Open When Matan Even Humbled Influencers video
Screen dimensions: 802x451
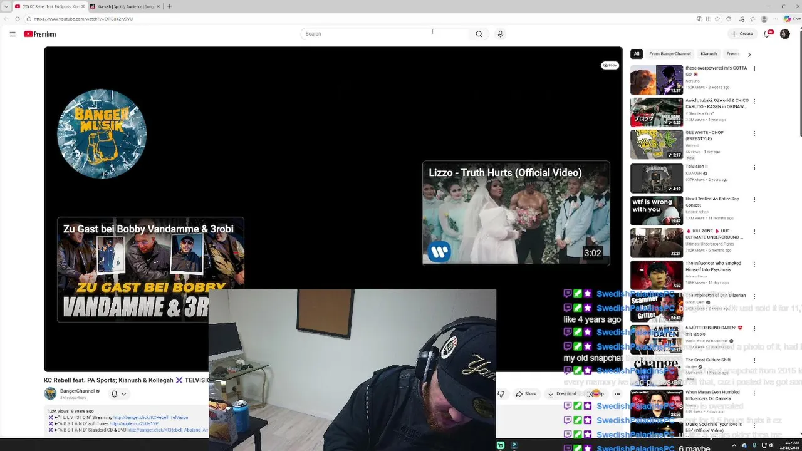coord(712,395)
